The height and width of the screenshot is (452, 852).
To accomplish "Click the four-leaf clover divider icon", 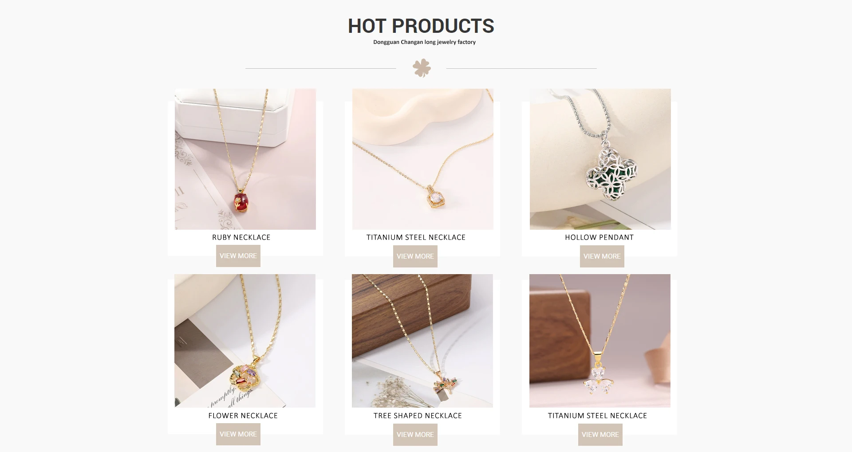I will coord(422,68).
